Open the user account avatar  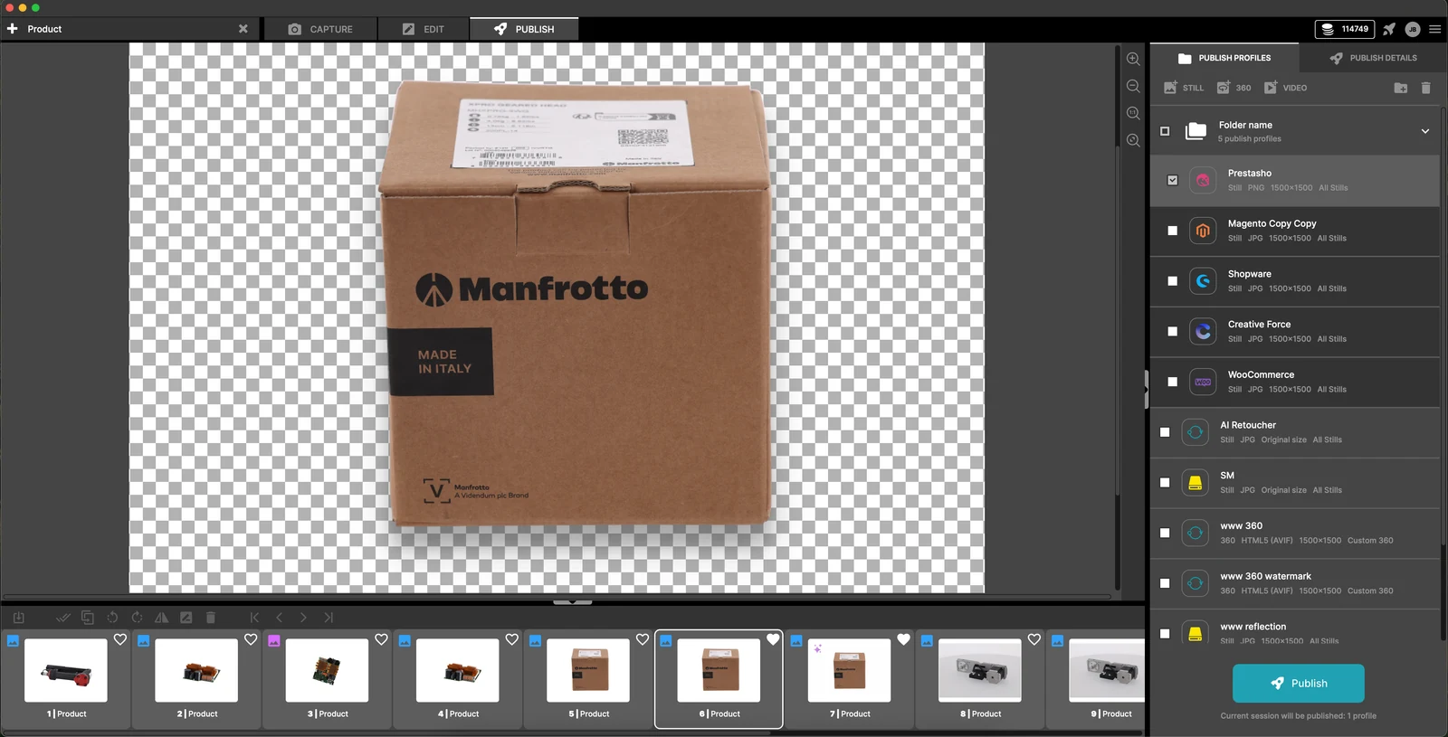[1413, 29]
